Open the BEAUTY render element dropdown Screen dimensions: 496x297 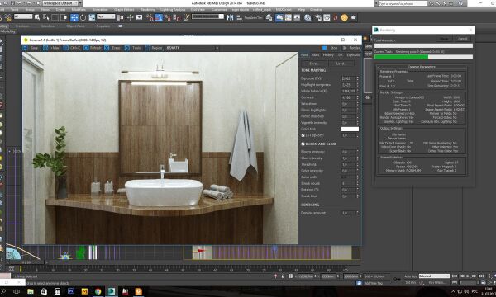(192, 48)
